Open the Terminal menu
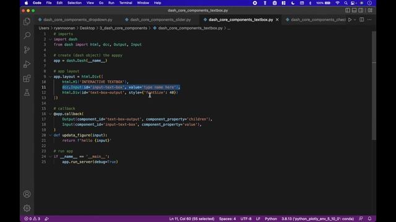396x222 pixels. (x=126, y=3)
